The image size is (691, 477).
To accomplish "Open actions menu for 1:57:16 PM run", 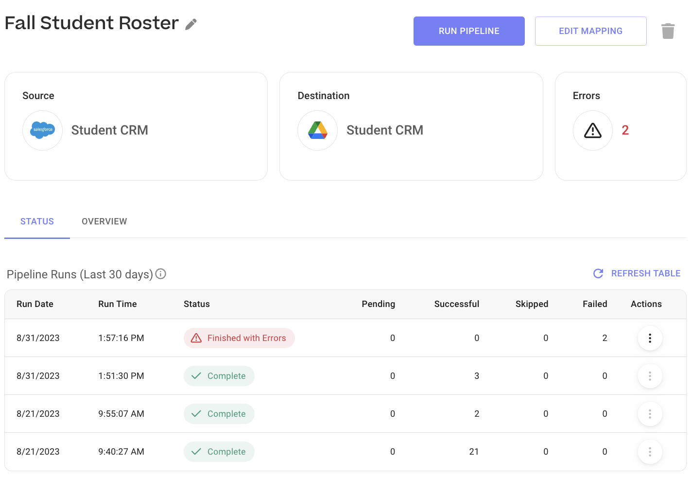I will 650,338.
